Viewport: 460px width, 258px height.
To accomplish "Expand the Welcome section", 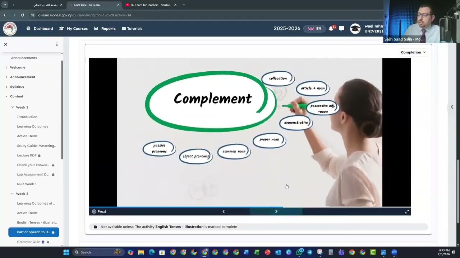I will click(x=6, y=67).
